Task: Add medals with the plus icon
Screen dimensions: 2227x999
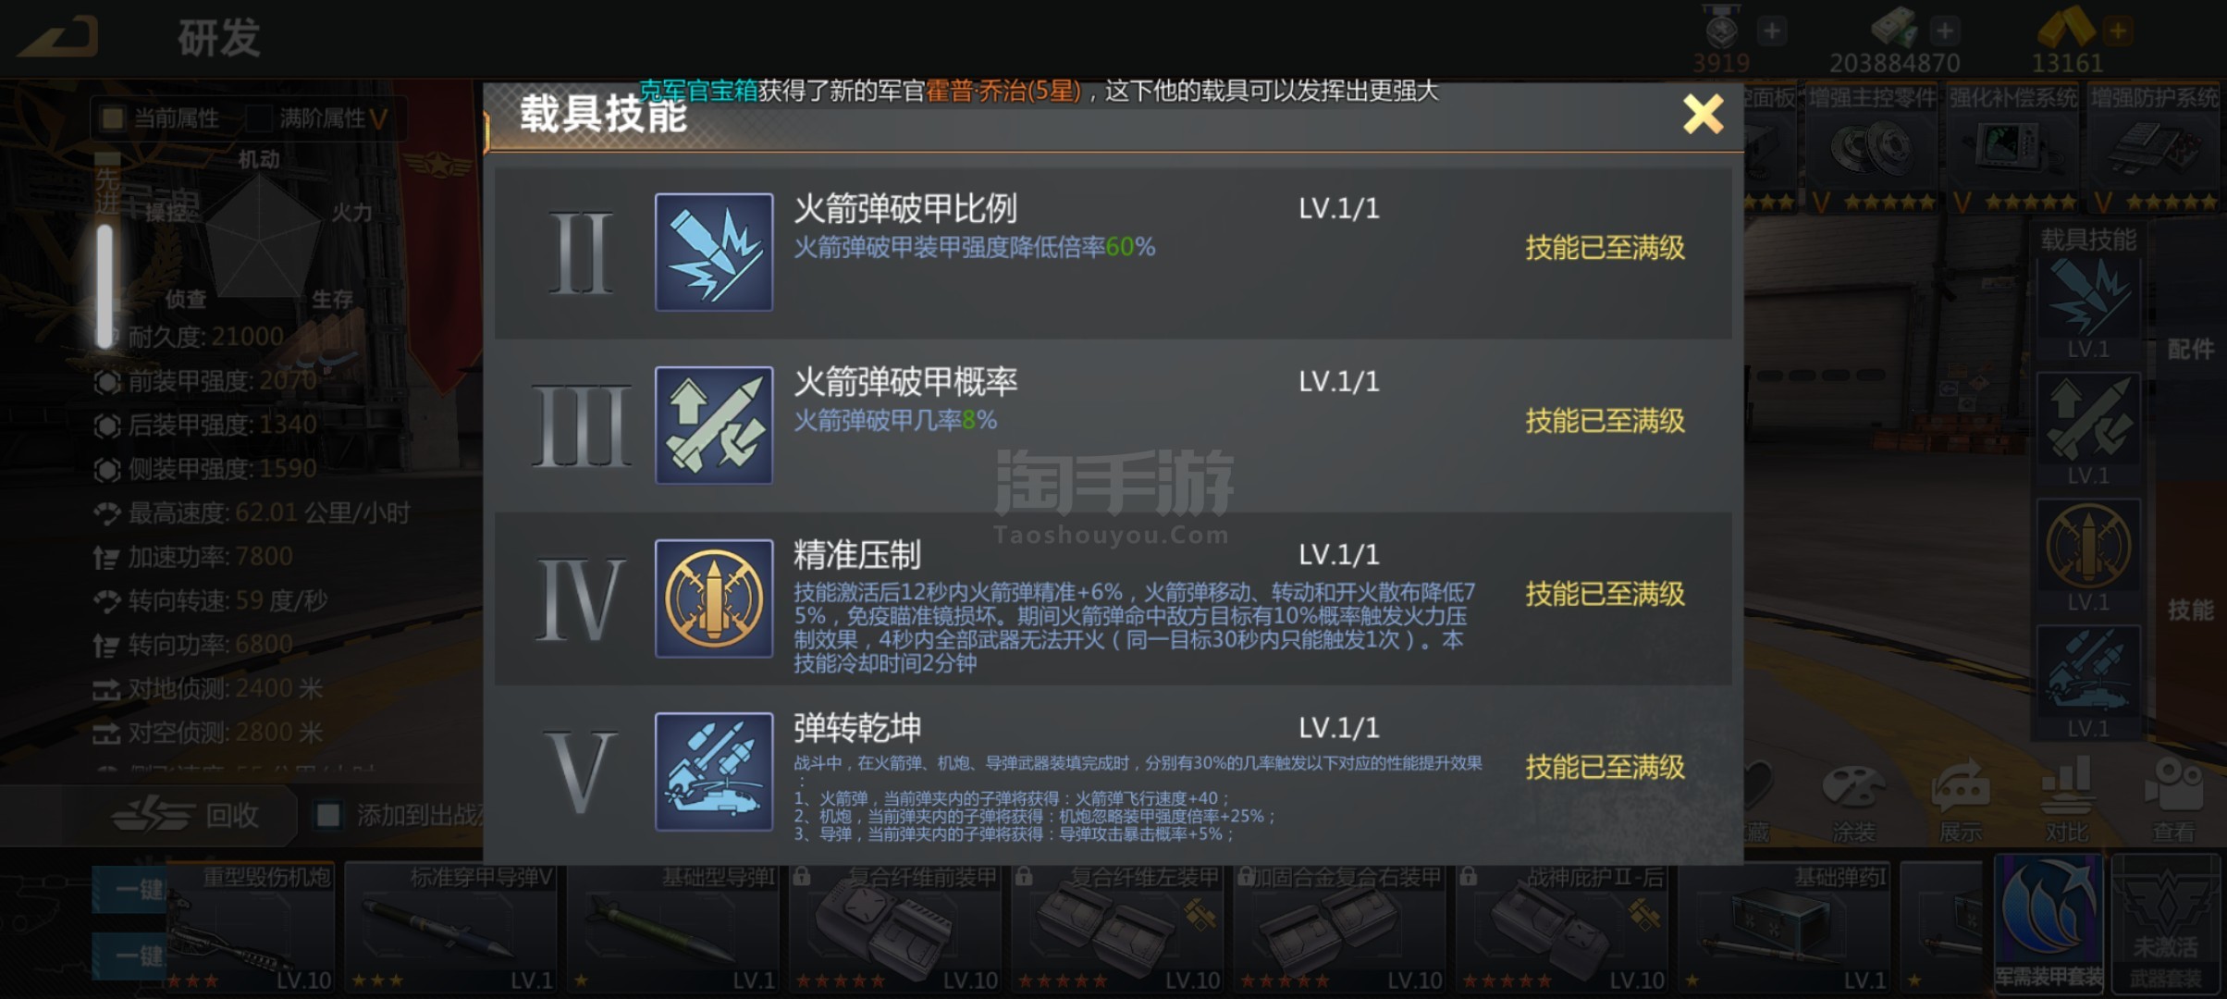Action: 1771,31
